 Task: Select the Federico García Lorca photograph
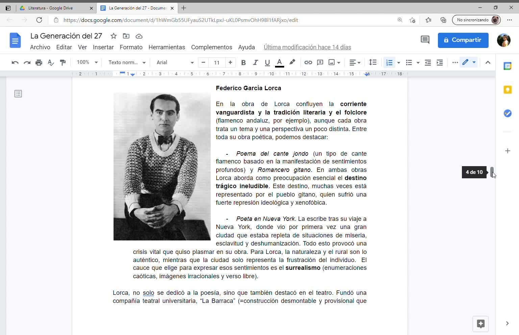(x=162, y=166)
